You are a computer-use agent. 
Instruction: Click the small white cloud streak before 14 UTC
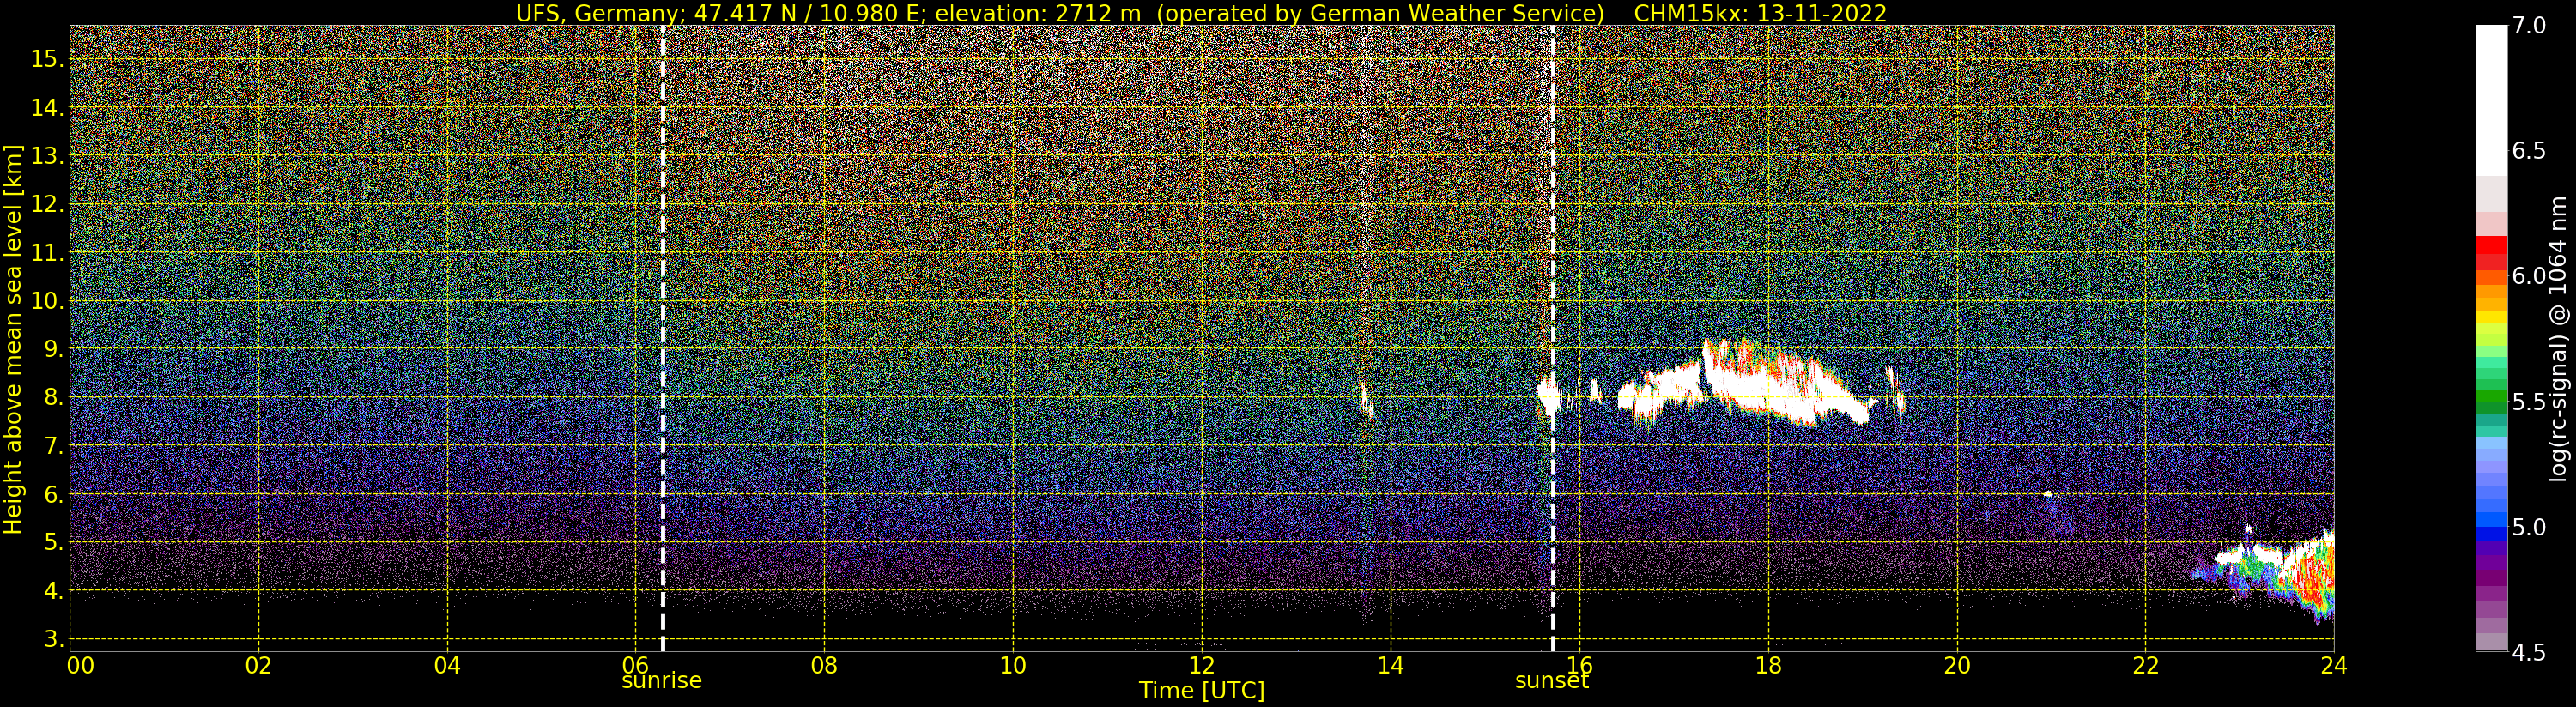tap(1366, 400)
